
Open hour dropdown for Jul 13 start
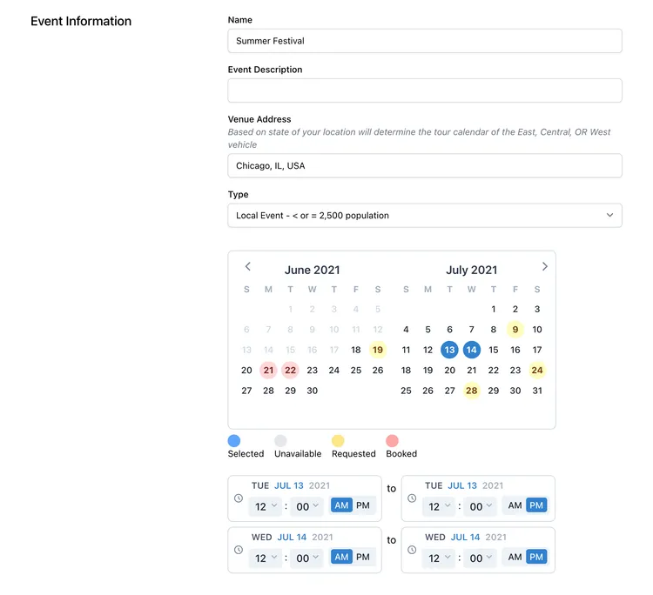point(266,506)
